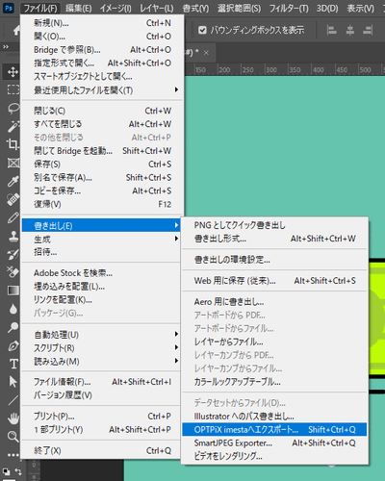Image resolution: width=385 pixels, height=481 pixels.
Task: Open the Edit Toolbar three-dots menu
Action: 13,455
